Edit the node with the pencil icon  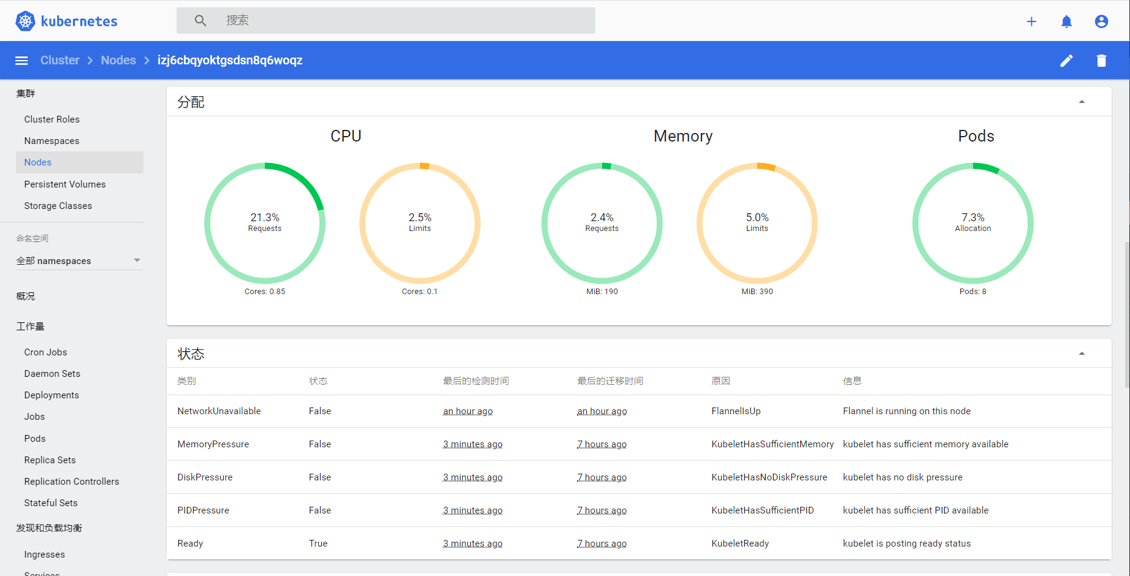(x=1066, y=60)
